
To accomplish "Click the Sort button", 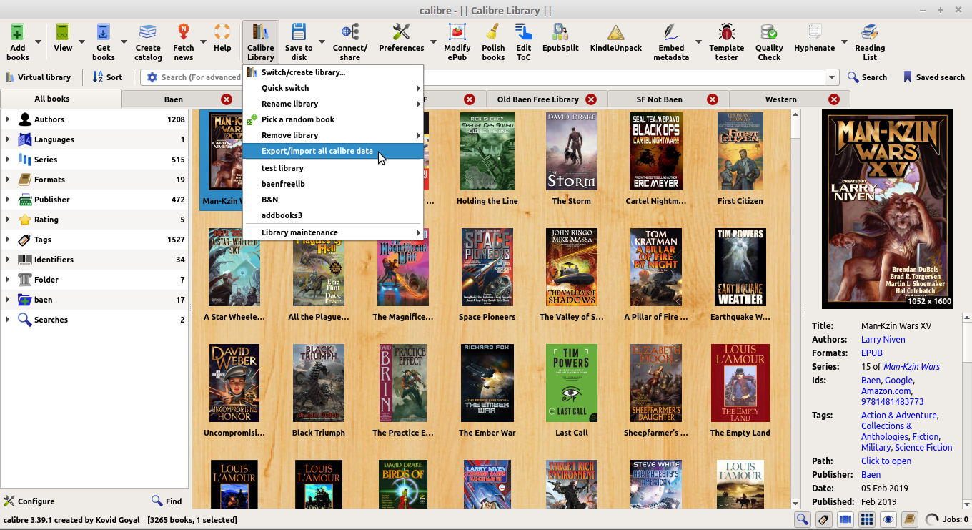I will [x=107, y=77].
